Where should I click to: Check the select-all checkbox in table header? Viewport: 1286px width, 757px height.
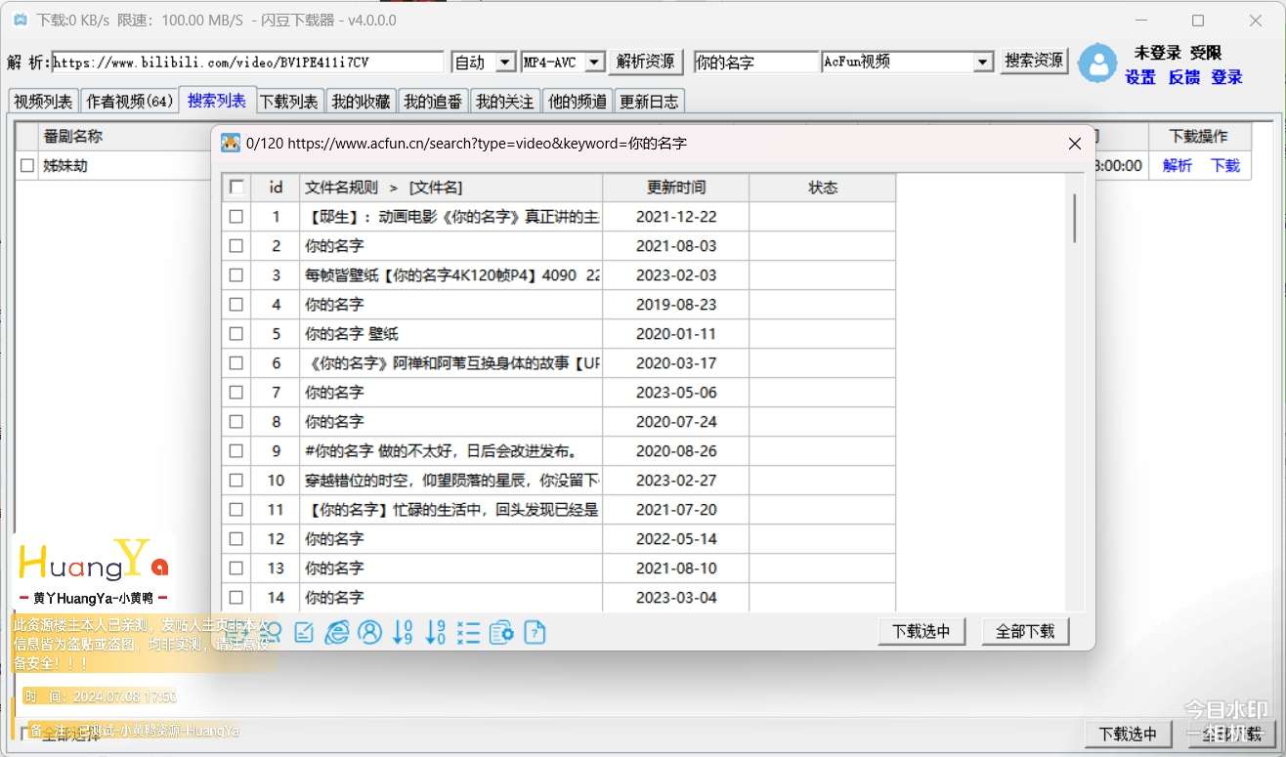click(236, 188)
